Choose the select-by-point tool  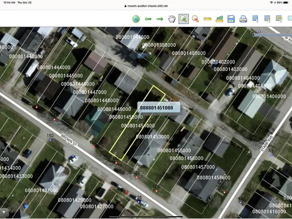pos(255,19)
